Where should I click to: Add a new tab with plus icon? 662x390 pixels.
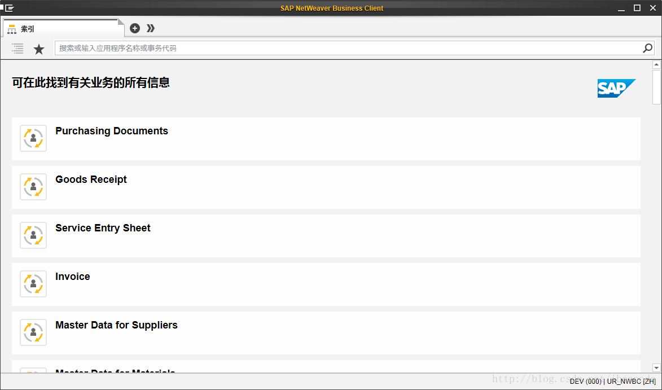[x=135, y=28]
